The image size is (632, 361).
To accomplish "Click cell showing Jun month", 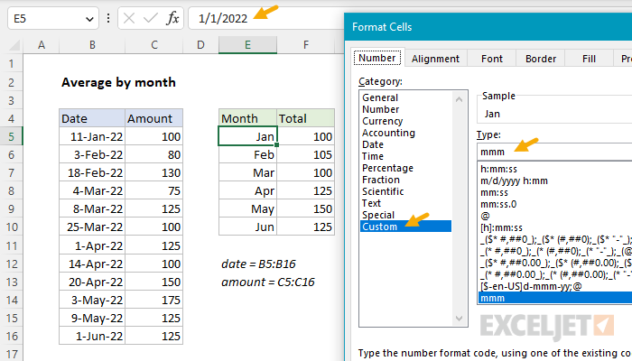I will tap(248, 227).
